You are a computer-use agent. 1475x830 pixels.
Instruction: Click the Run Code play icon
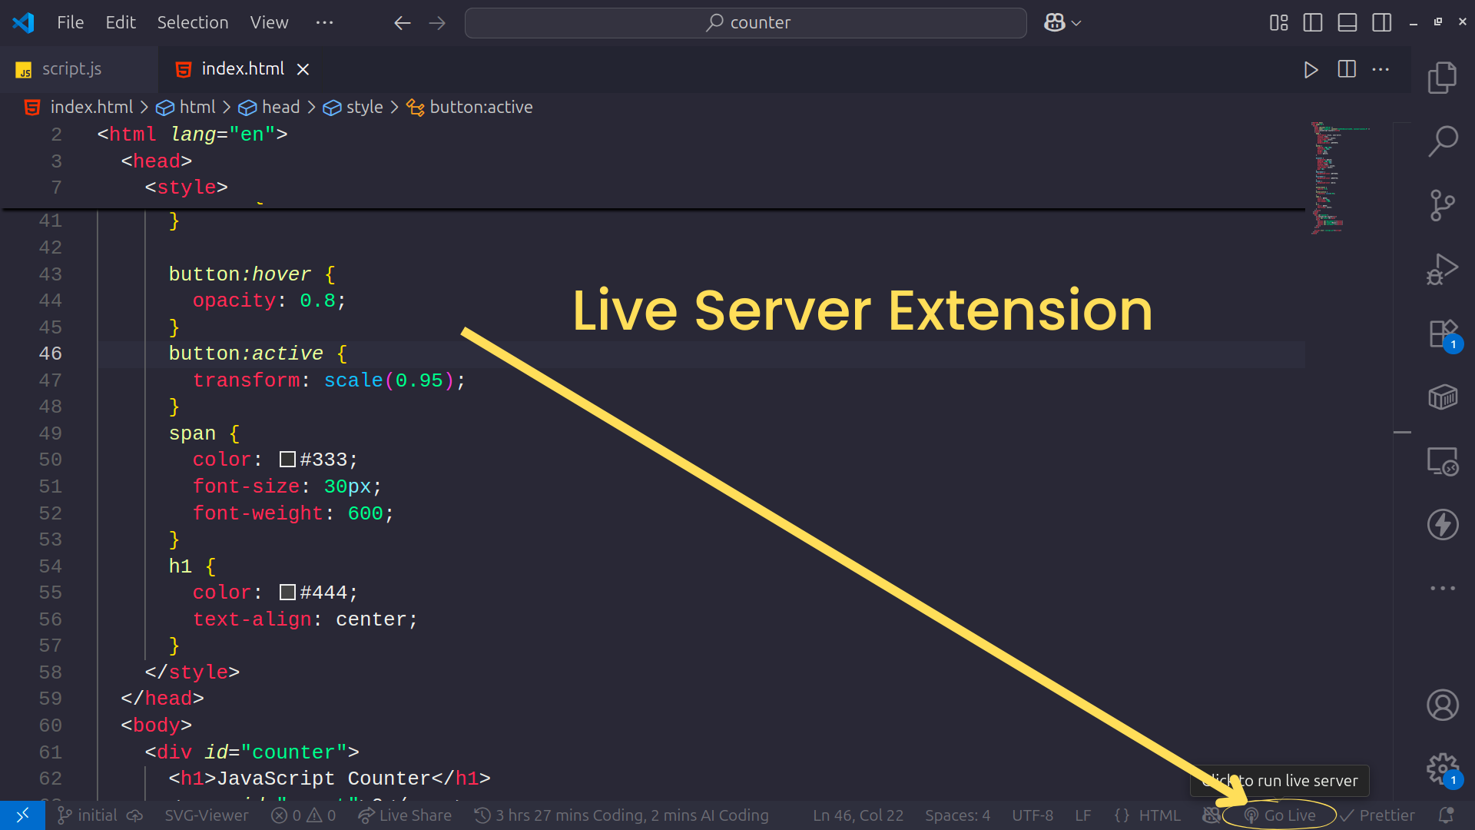[x=1311, y=70]
